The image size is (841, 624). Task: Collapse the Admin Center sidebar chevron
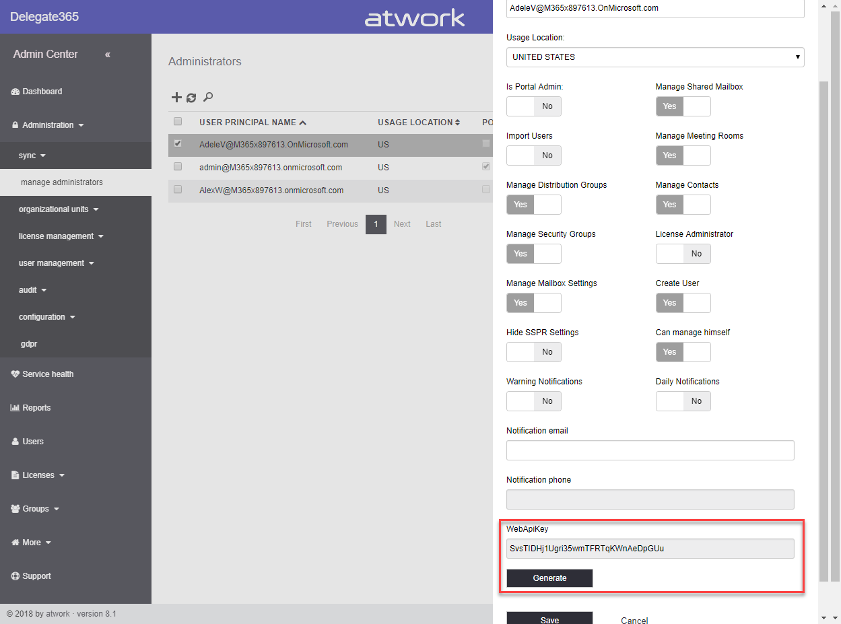pos(108,55)
